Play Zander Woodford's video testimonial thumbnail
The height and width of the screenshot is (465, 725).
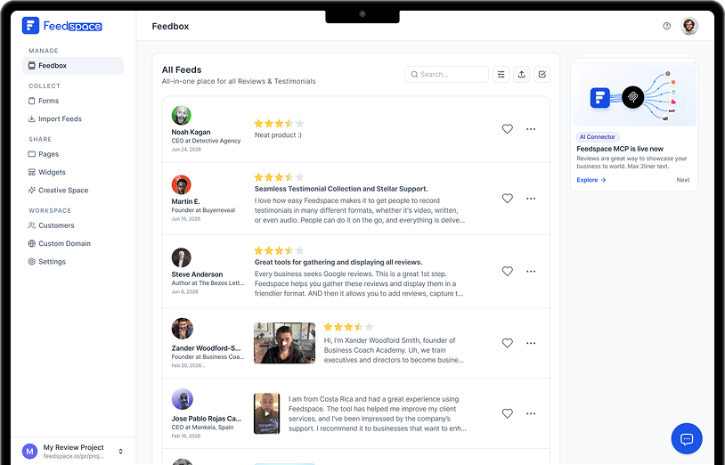point(284,343)
